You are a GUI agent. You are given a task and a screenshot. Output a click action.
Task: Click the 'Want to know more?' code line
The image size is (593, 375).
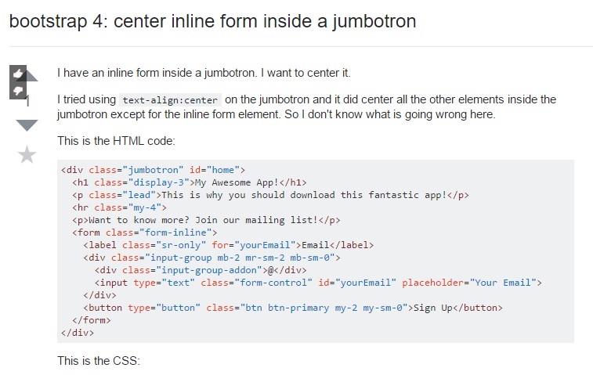(206, 220)
